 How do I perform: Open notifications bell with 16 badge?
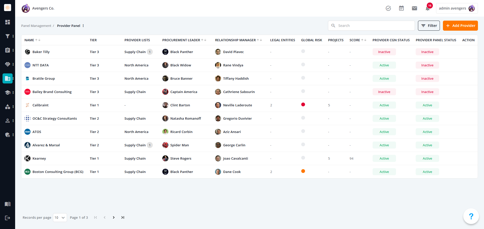428,8
